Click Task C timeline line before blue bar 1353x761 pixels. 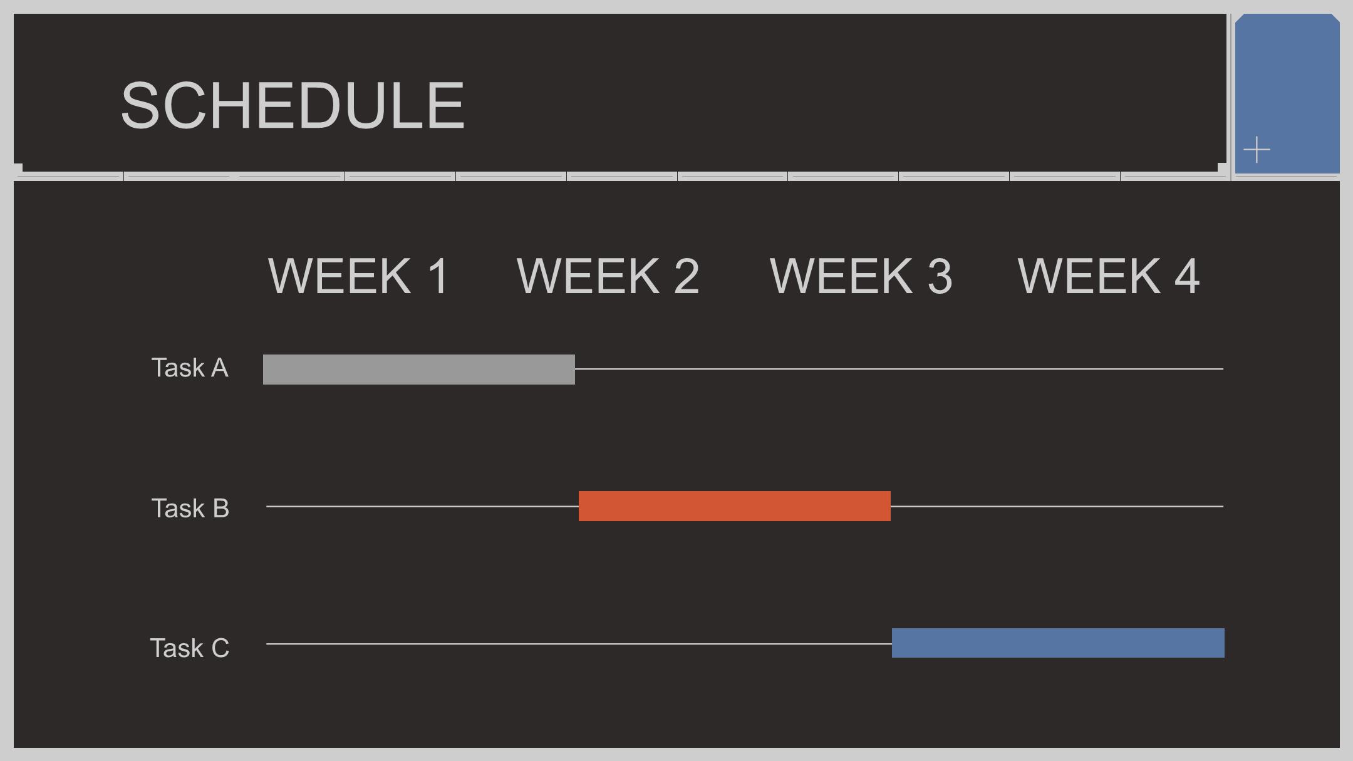tap(579, 644)
